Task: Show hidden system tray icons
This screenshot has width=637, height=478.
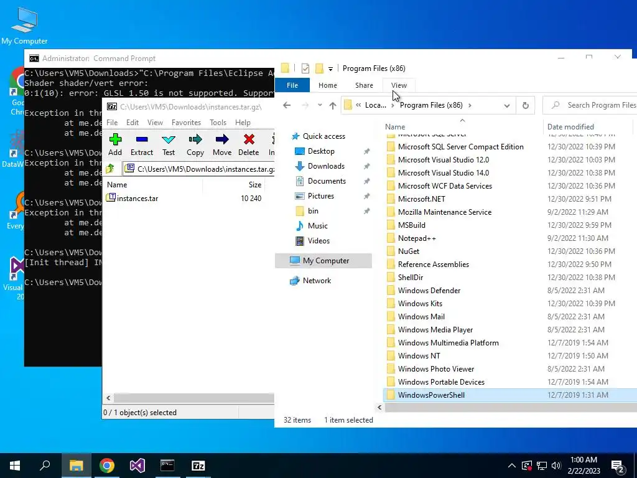Action: click(x=511, y=466)
